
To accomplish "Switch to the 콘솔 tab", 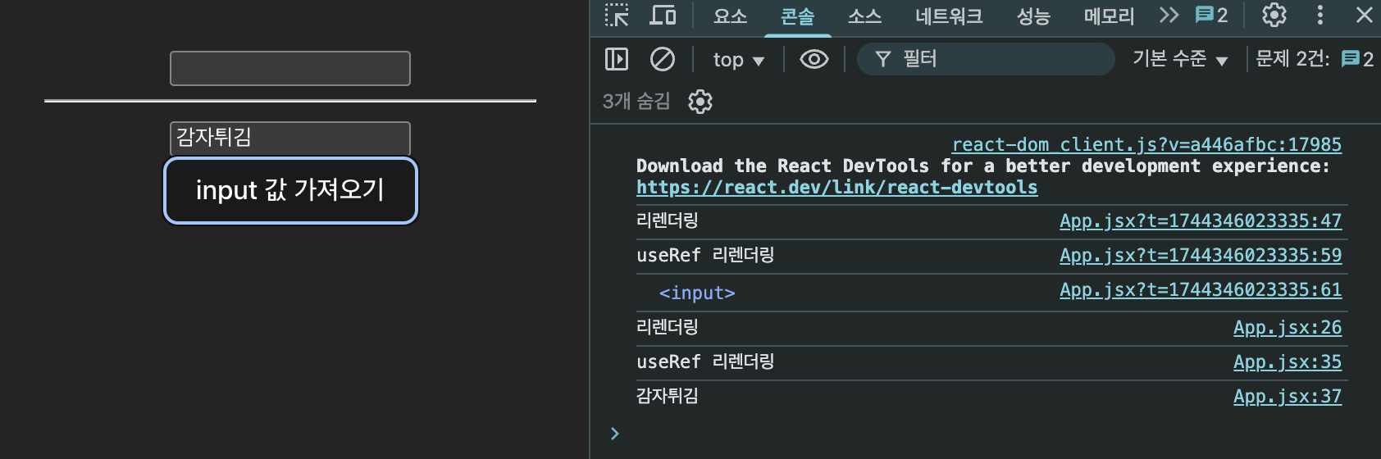I will click(x=797, y=16).
